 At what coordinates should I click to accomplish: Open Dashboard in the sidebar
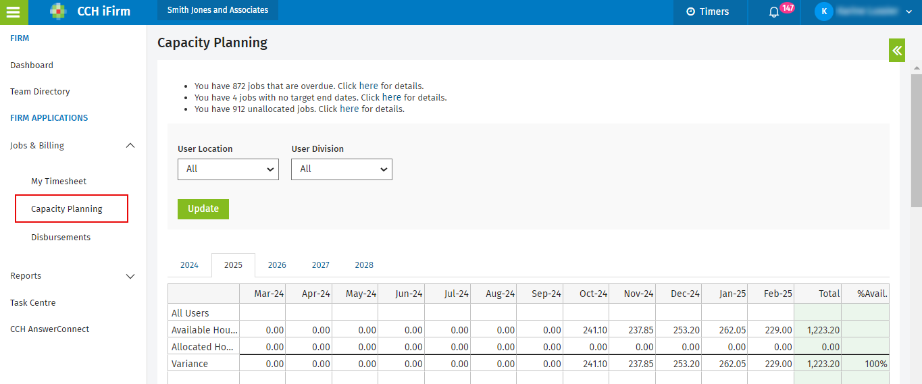pos(32,65)
